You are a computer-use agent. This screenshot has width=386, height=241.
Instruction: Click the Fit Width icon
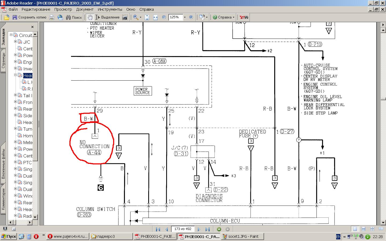pos(155,17)
